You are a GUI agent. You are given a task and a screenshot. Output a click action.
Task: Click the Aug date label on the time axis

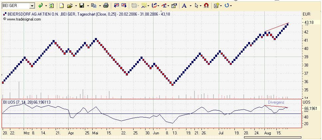268,133
